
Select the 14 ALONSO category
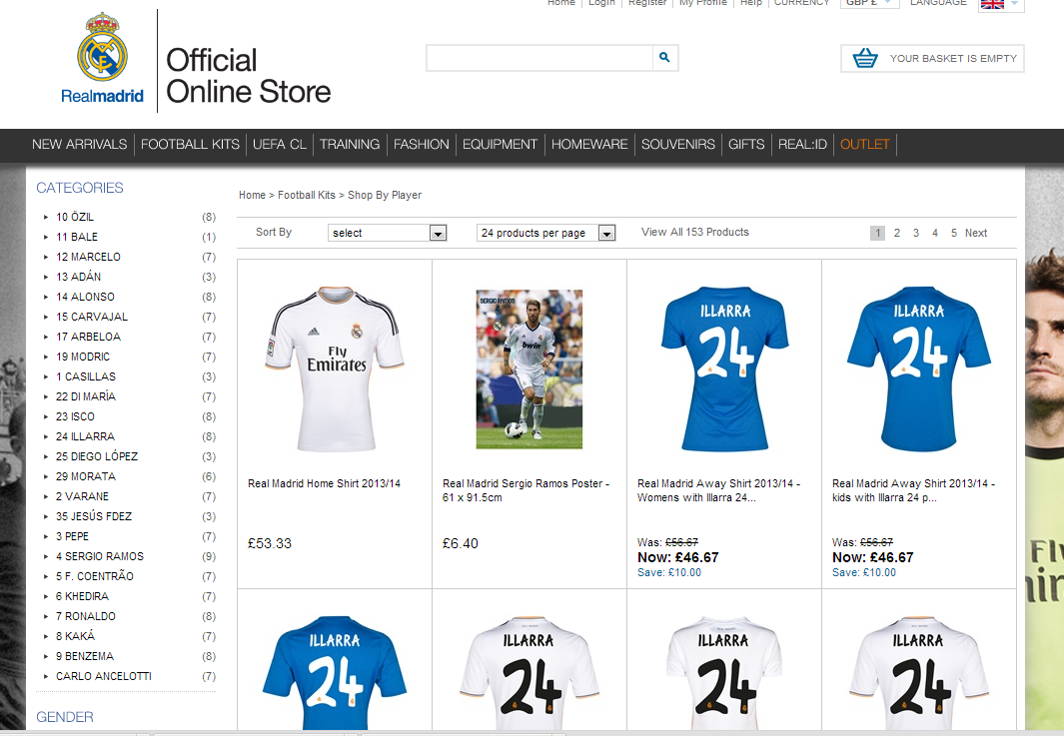point(86,298)
